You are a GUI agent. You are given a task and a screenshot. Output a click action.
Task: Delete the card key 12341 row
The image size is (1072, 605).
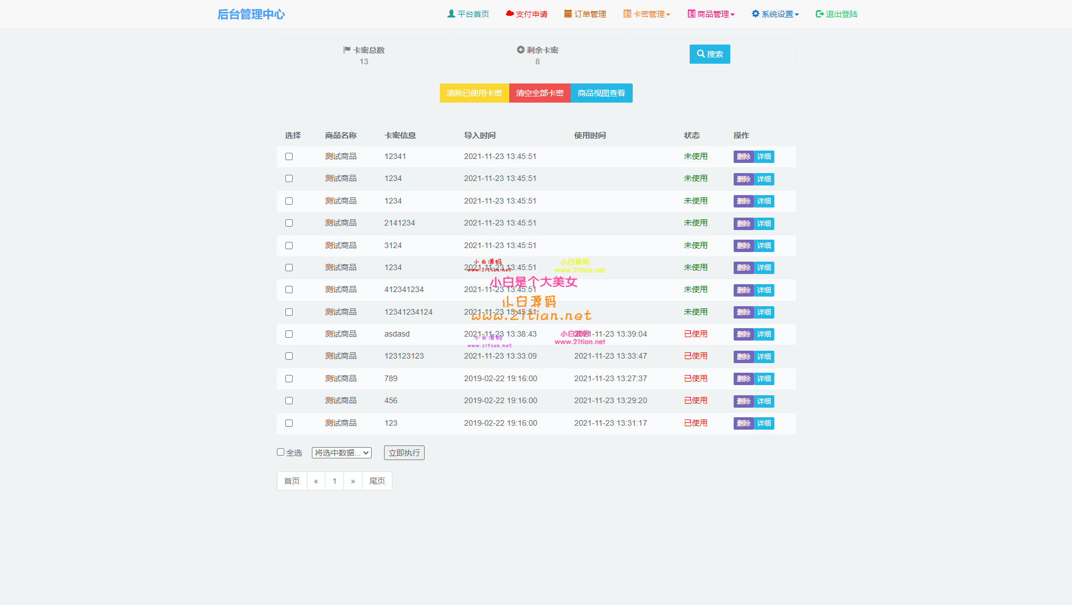pyautogui.click(x=744, y=157)
